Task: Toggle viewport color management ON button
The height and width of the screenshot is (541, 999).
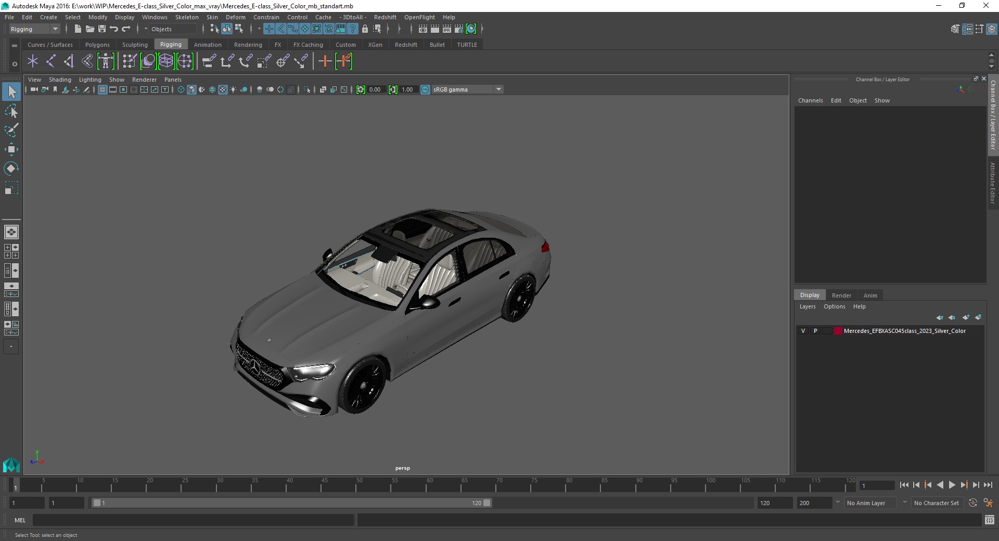Action: click(x=425, y=89)
